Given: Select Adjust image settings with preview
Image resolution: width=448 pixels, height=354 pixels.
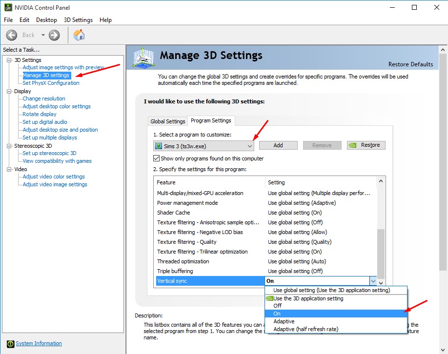Looking at the screenshot, I should pyautogui.click(x=63, y=67).
